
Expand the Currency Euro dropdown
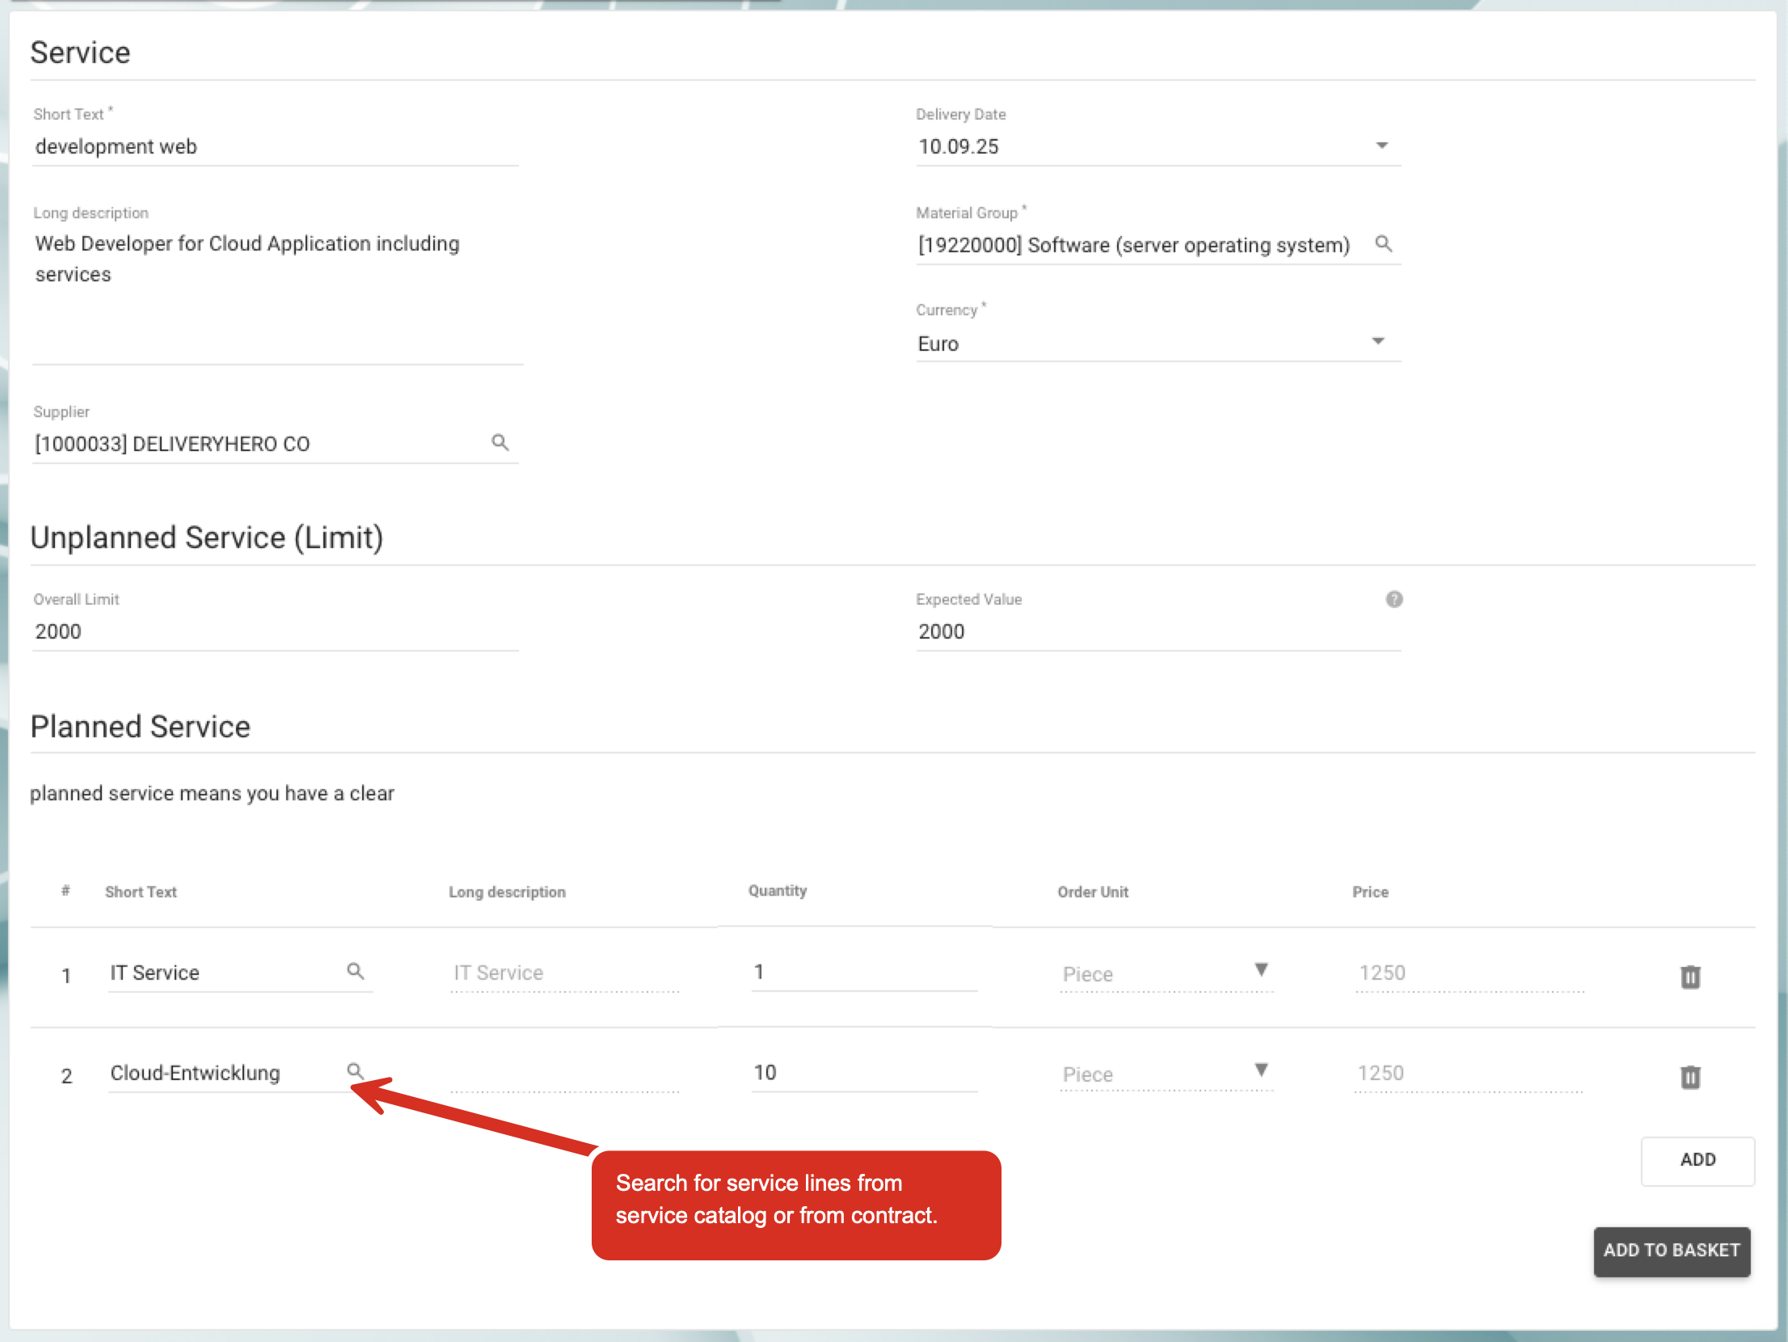(1378, 341)
